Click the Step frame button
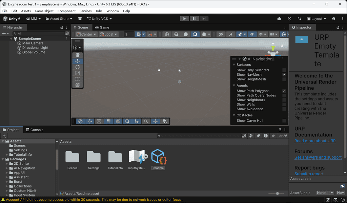The image size is (347, 203). (204, 19)
